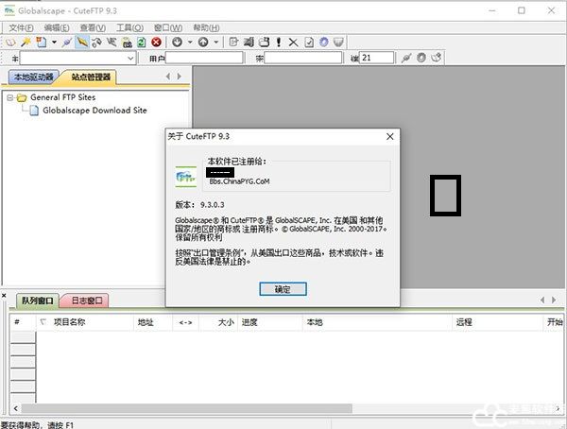Open the 工具(O) menu
The height and width of the screenshot is (429, 567).
(x=129, y=28)
